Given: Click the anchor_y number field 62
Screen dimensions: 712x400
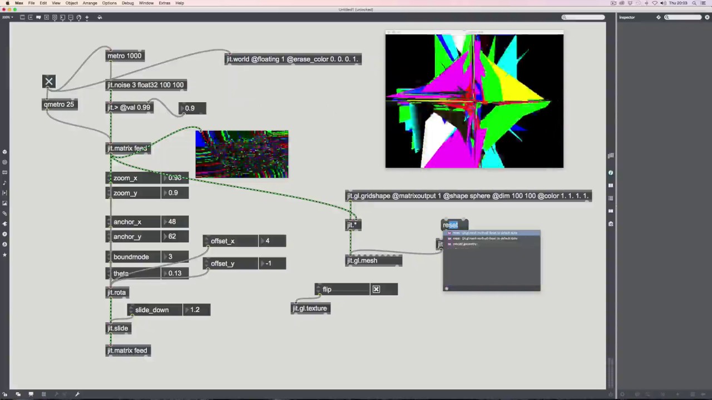Looking at the screenshot, I should pos(175,237).
